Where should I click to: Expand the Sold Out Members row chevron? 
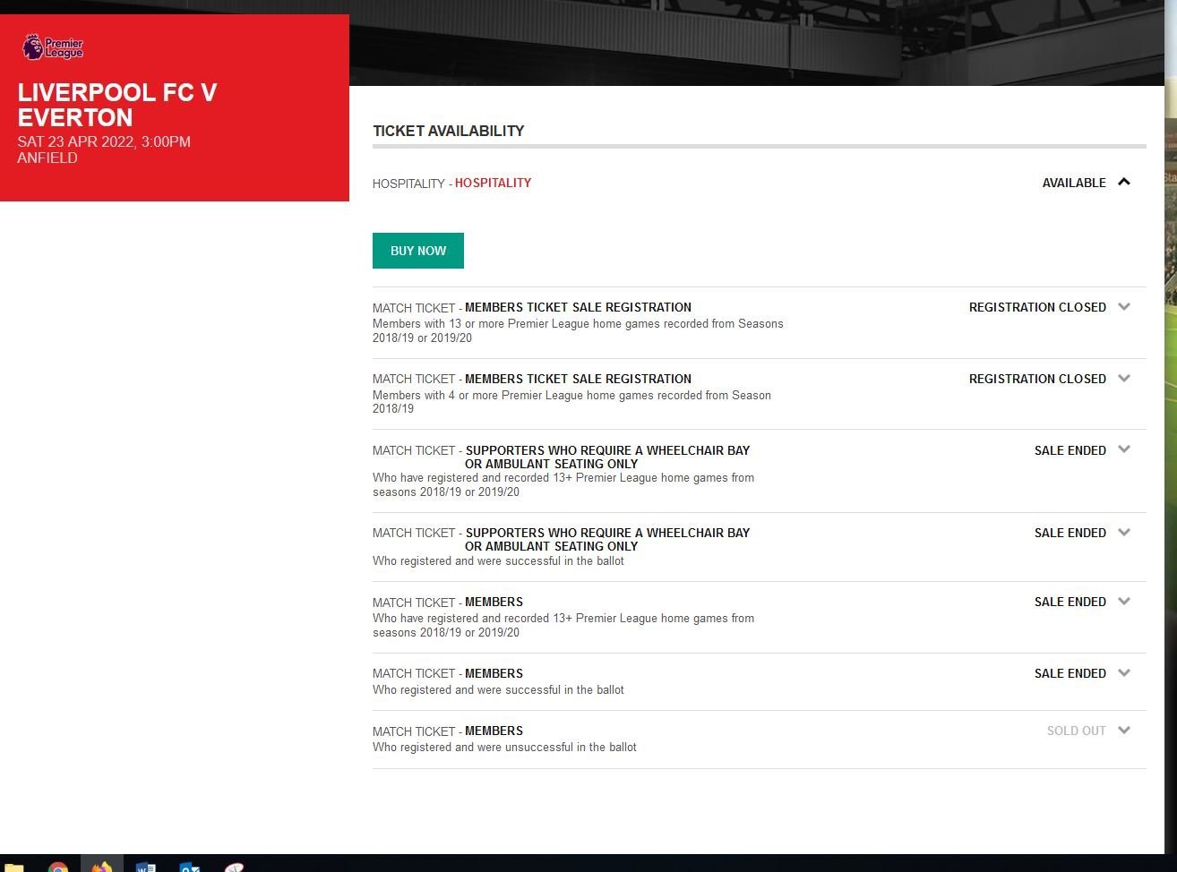pos(1124,730)
